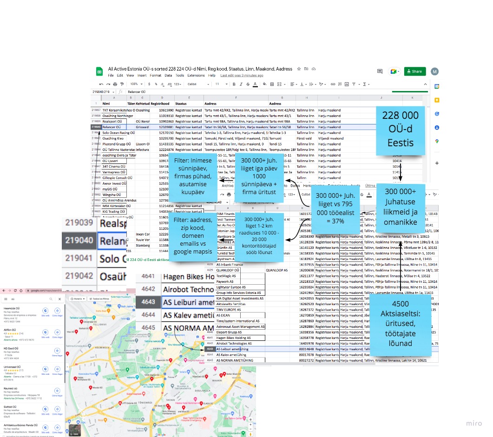Click Sitio web for Heamüük OÜ

click(45, 312)
